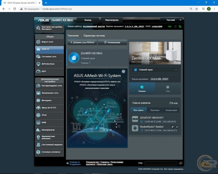Open Local network (LAN) settings
The image size is (218, 174).
tap(49, 93)
